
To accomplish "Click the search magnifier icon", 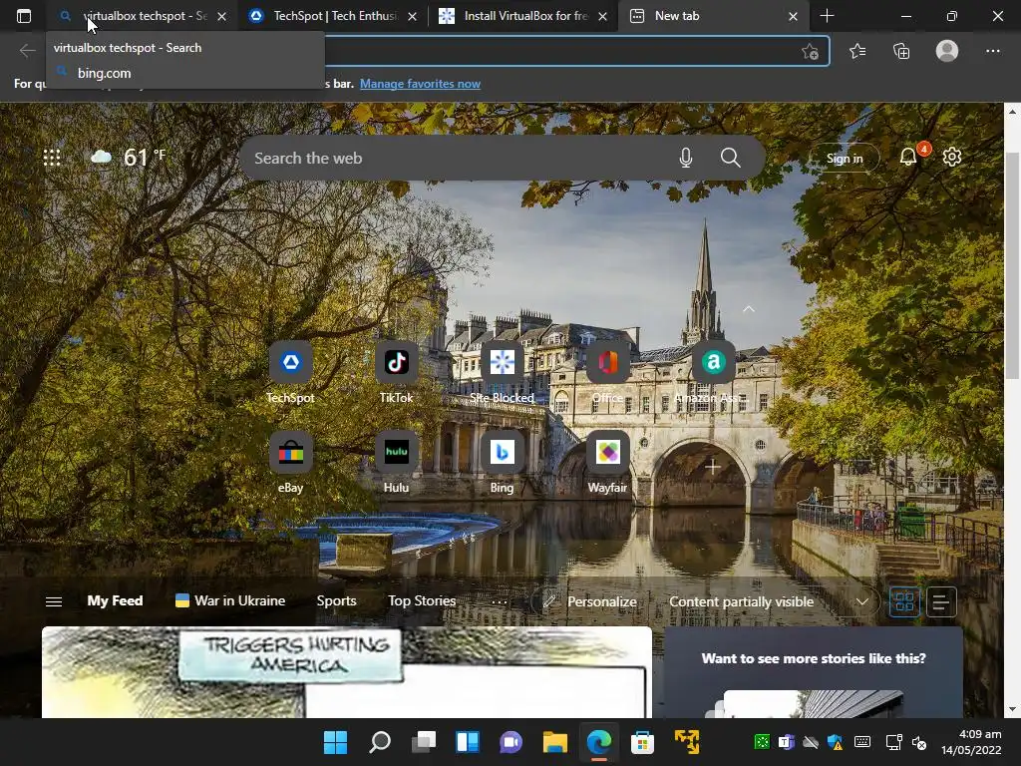I will click(730, 158).
